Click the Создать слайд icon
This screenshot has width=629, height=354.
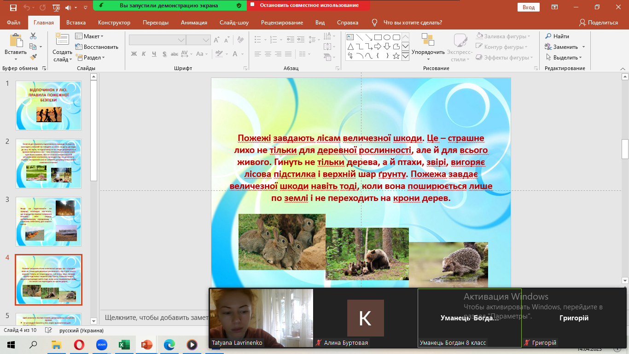coord(62,41)
